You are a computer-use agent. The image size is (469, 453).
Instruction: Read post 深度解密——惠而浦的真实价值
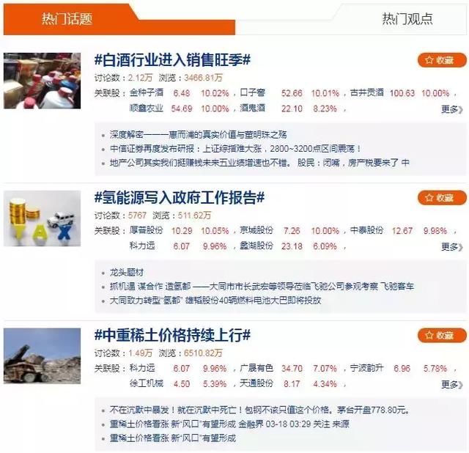[x=198, y=135]
